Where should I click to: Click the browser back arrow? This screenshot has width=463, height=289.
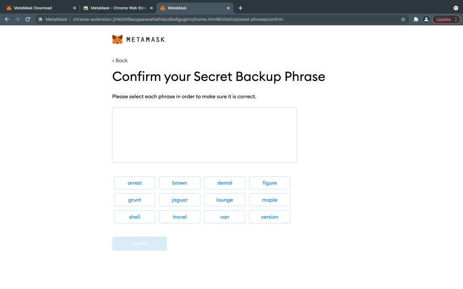7,19
